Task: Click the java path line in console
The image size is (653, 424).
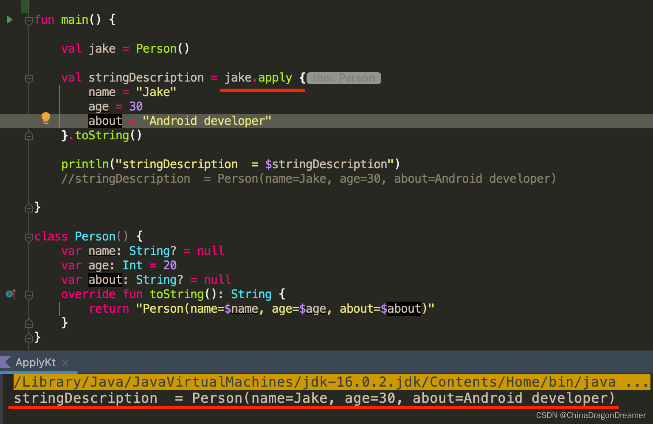Action: point(332,382)
